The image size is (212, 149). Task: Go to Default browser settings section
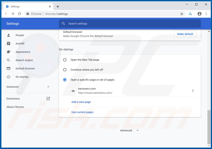pyautogui.click(x=25, y=68)
